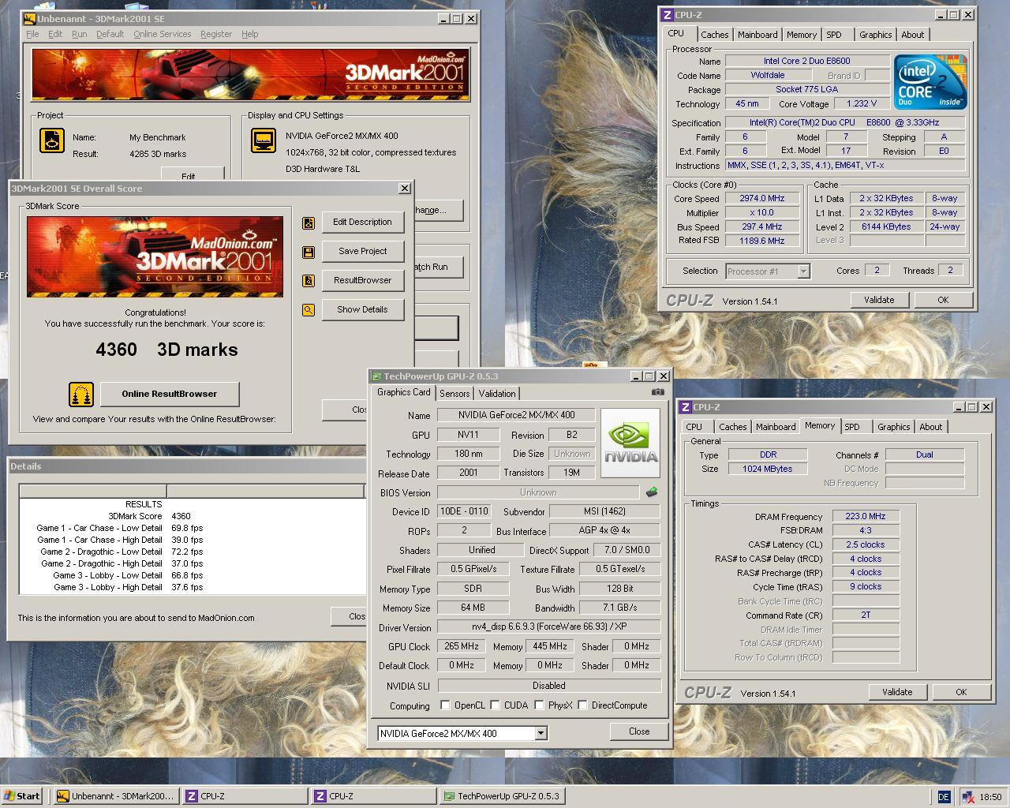Toggle the PhysX checkbox in GPU-Z
Screen dimensions: 1010x808
(x=539, y=705)
